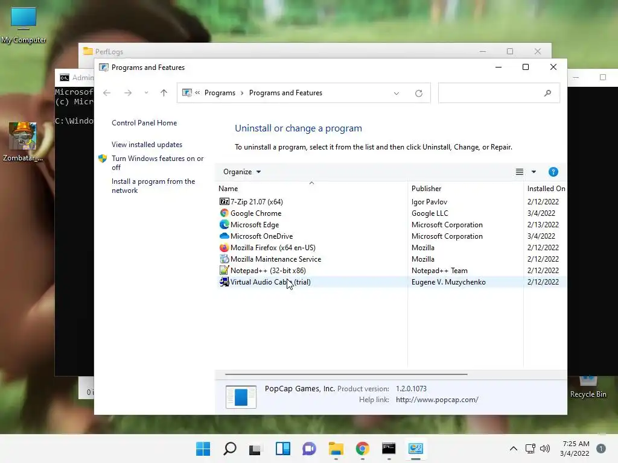
Task: Click the horizontal scrollbar in program list
Action: [346, 374]
